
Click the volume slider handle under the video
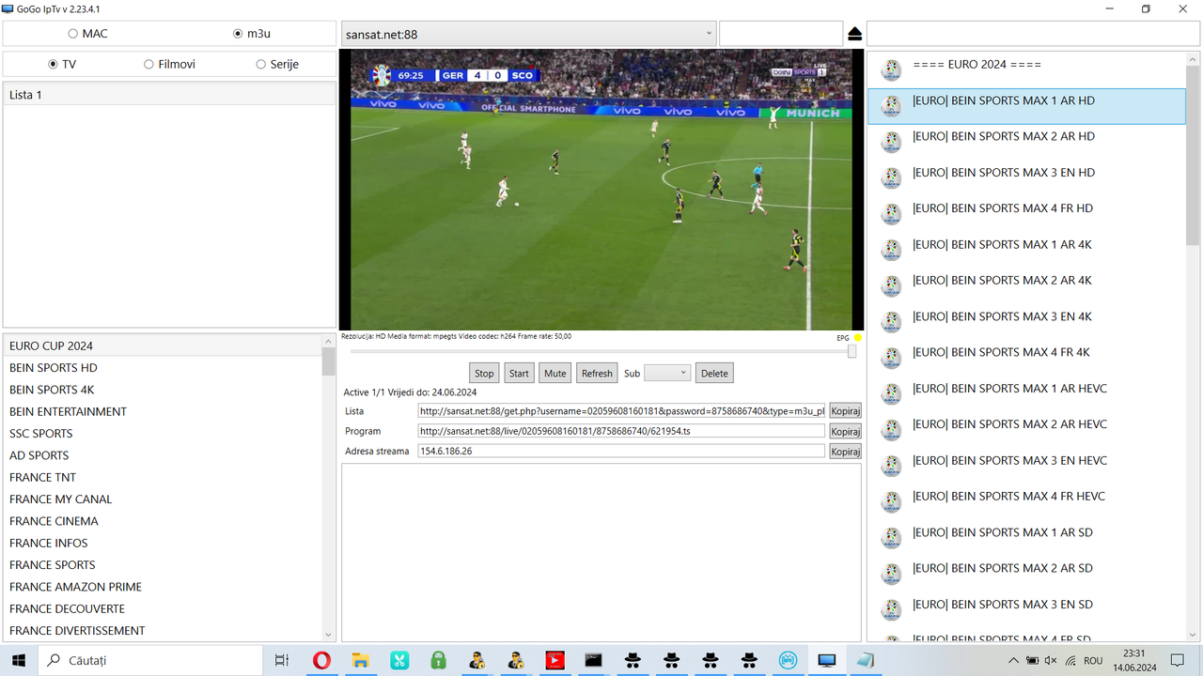pyautogui.click(x=851, y=351)
